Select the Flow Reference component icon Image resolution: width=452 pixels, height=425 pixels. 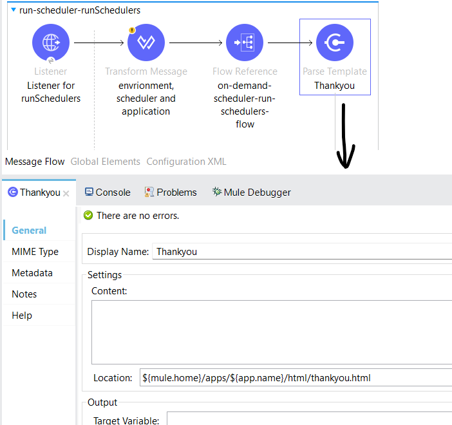245,42
